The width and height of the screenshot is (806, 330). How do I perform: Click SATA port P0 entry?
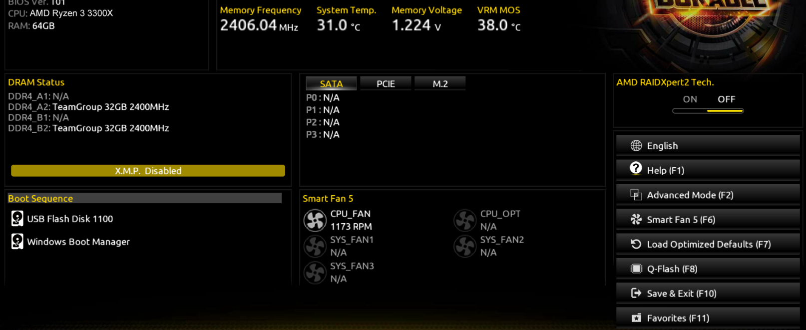pos(323,97)
